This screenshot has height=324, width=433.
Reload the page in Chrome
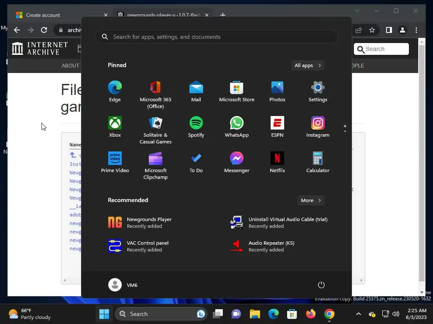click(x=44, y=30)
